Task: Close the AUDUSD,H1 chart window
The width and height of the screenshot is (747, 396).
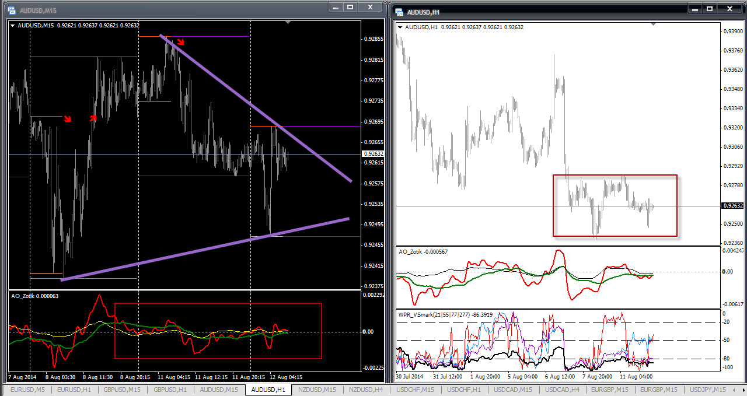Action: pos(731,9)
